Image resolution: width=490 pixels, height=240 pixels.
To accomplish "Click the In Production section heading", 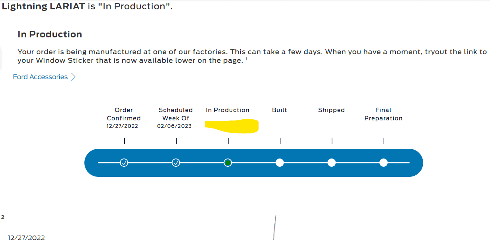I will (50, 34).
